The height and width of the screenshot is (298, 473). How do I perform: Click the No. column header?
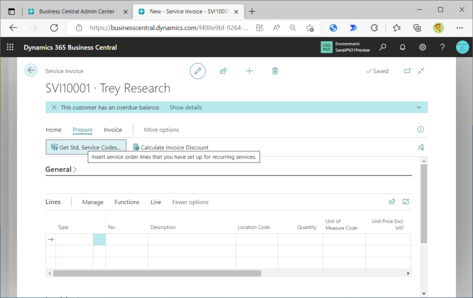click(112, 227)
